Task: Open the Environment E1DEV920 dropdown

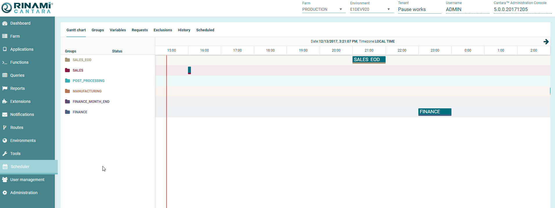Action: pyautogui.click(x=371, y=10)
